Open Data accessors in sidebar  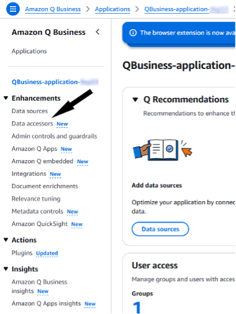32,123
